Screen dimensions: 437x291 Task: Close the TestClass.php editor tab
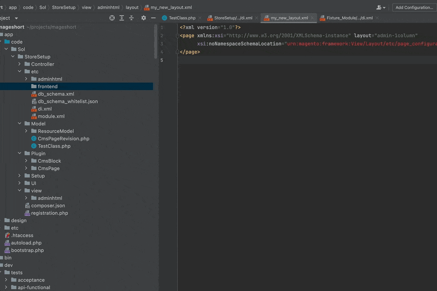pos(200,18)
